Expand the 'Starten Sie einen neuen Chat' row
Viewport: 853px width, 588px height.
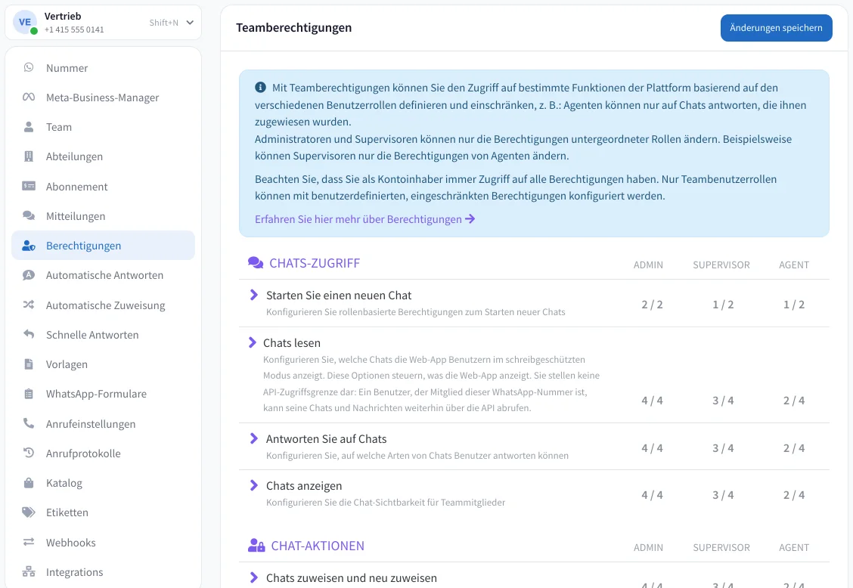pyautogui.click(x=253, y=295)
